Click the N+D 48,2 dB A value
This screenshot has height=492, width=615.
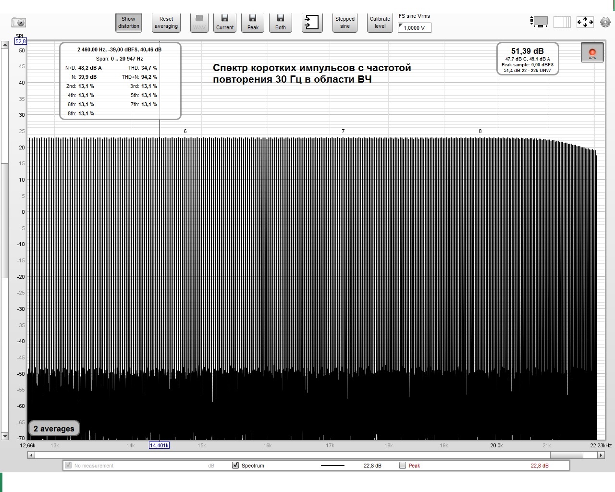pos(90,68)
